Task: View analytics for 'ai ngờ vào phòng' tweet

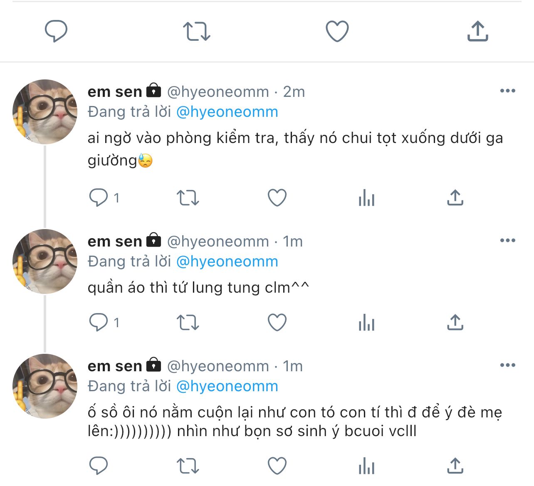Action: [366, 198]
